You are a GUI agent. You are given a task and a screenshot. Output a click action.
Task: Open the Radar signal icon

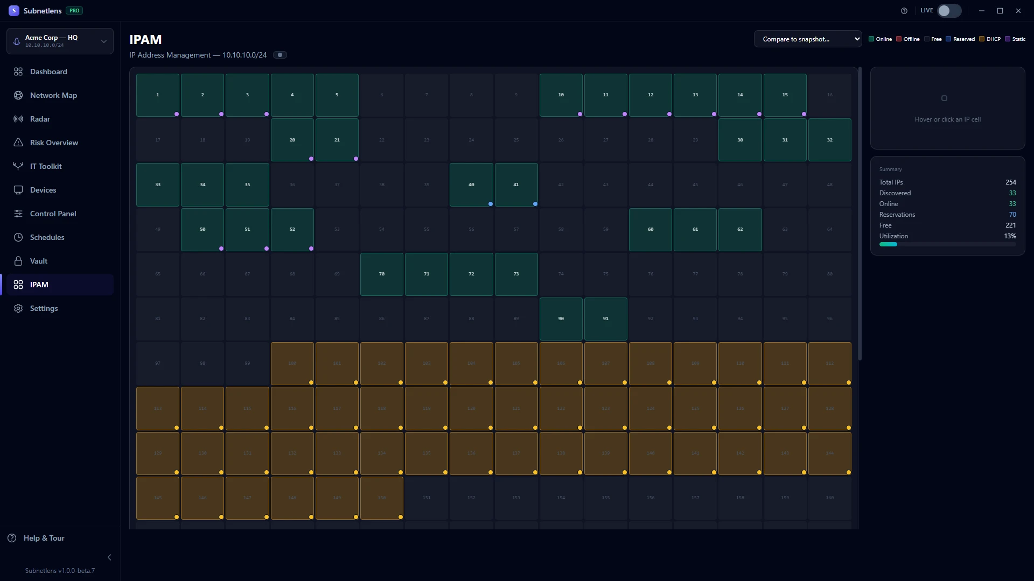pyautogui.click(x=18, y=119)
